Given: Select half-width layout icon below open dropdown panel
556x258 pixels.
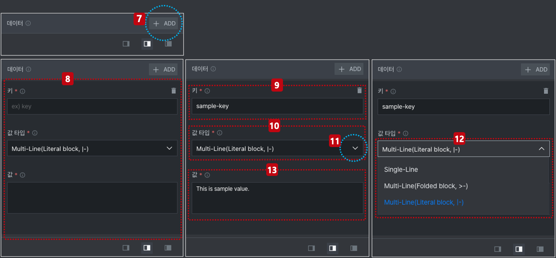Looking at the screenshot, I should 519,249.
